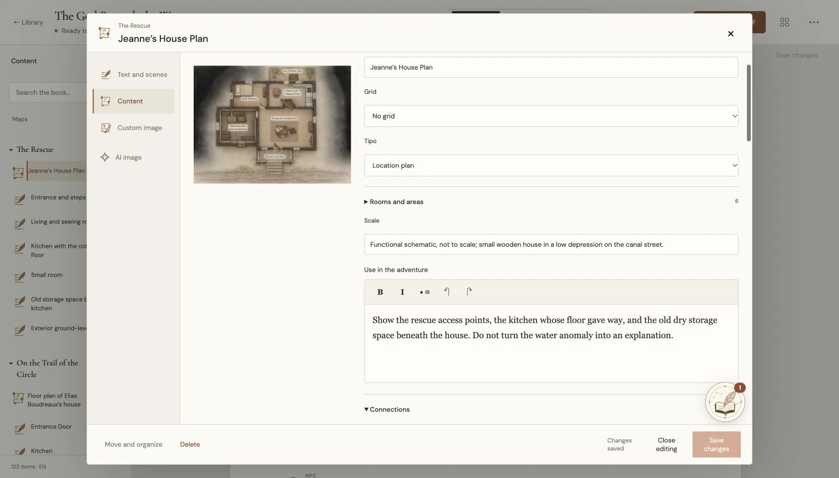Close the Jeanne's House Plan dialog
Viewport: 839px width, 478px height.
point(731,34)
